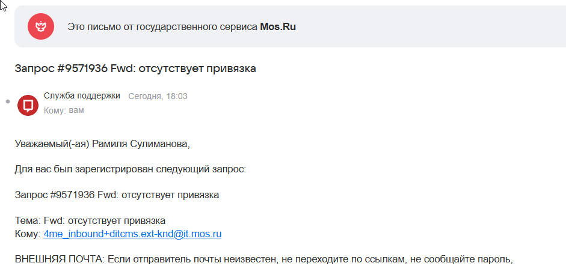Click the greeting word Уважаемый(-ая)
This screenshot has width=566, height=266.
click(x=52, y=144)
